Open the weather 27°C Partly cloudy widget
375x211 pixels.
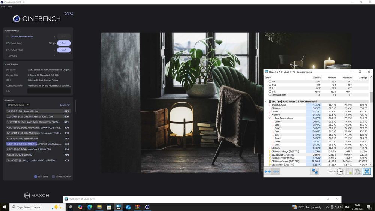point(307,207)
